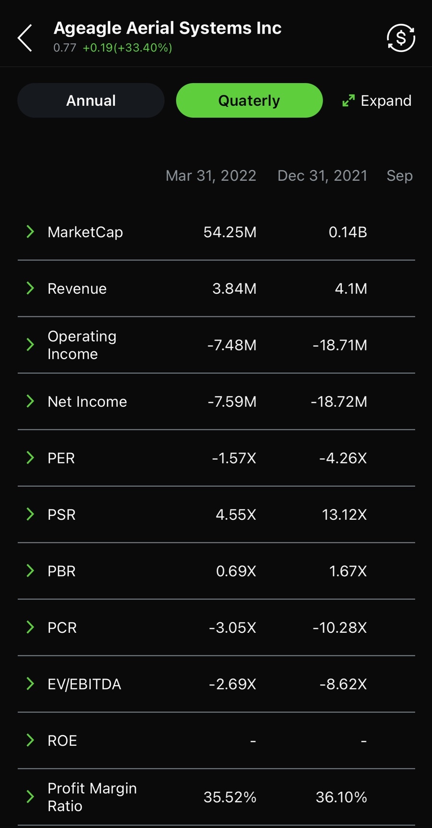The image size is (432, 828).
Task: Tap the -4.26X PER value
Action: click(x=343, y=458)
